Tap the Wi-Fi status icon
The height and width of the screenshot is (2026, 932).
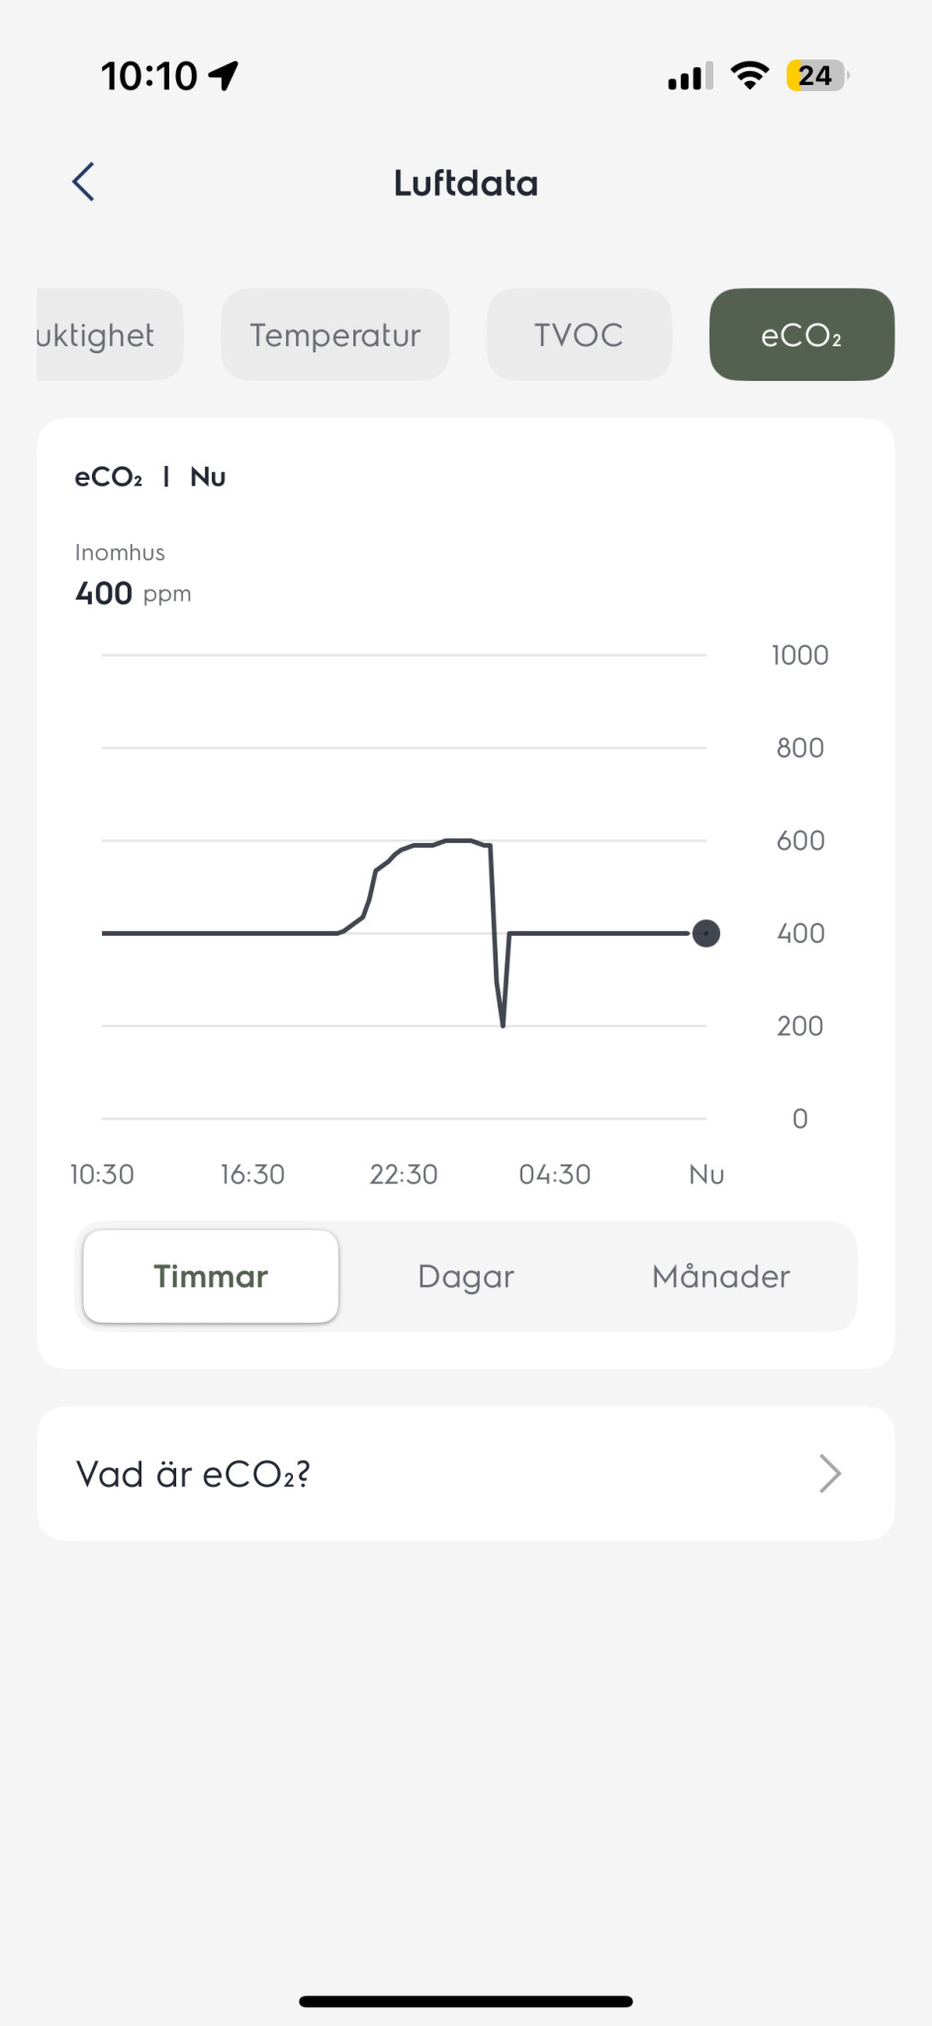(750, 75)
